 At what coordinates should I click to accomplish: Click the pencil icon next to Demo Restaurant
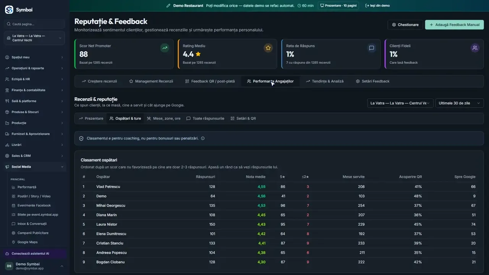pos(168,6)
